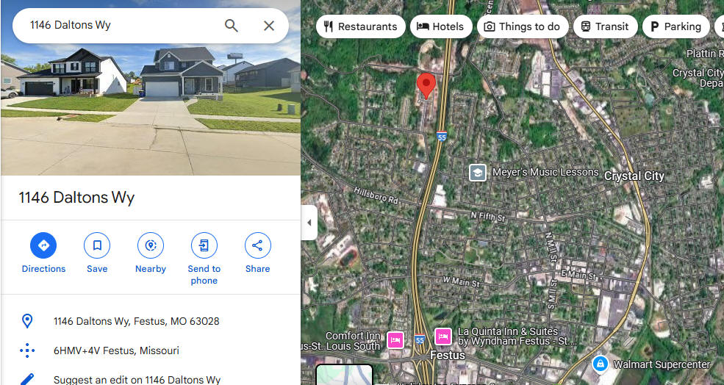The image size is (724, 385).
Task: Open Directions to 1146 Daltons Wy
Action: click(x=43, y=245)
